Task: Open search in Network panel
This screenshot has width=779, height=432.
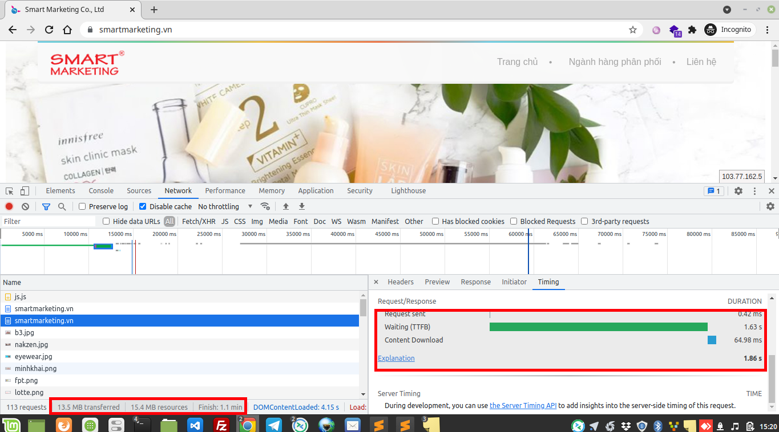Action: [x=62, y=206]
